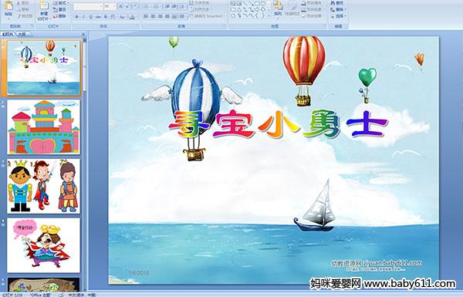Viewport: 463px width, 297px height.
Task: Select the castle slide thumbnail
Action: (x=43, y=127)
